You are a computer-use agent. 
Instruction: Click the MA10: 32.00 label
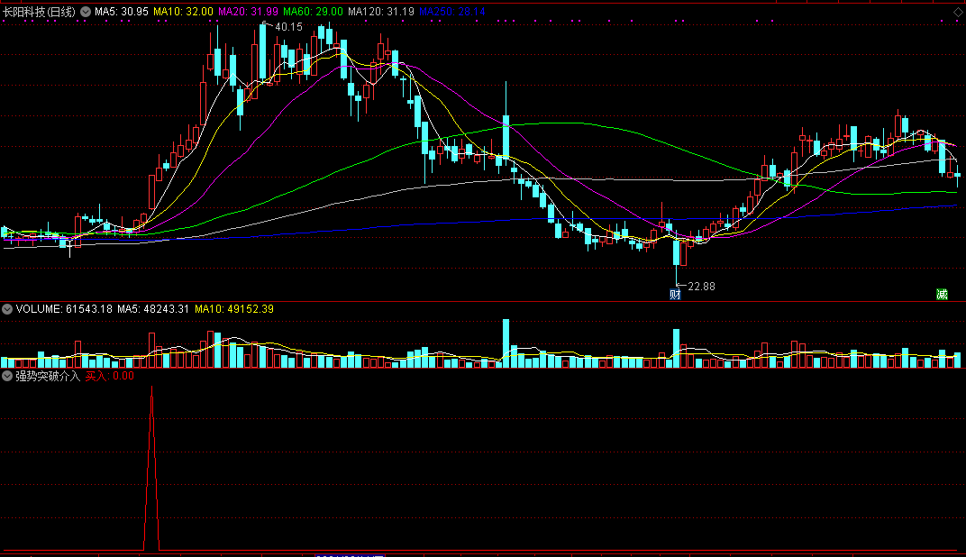[183, 12]
